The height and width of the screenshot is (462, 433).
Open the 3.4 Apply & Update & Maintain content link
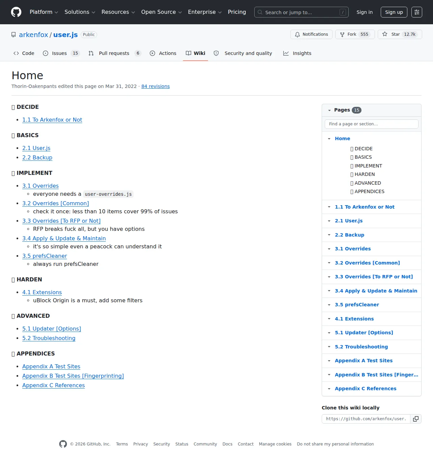pyautogui.click(x=64, y=238)
